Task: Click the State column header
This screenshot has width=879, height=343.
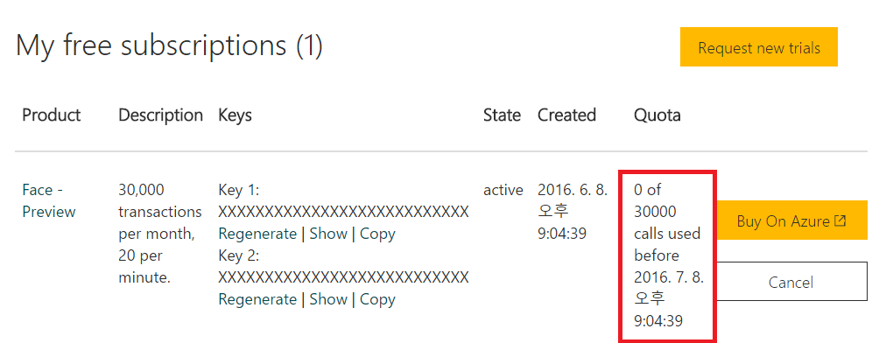Action: [x=502, y=115]
